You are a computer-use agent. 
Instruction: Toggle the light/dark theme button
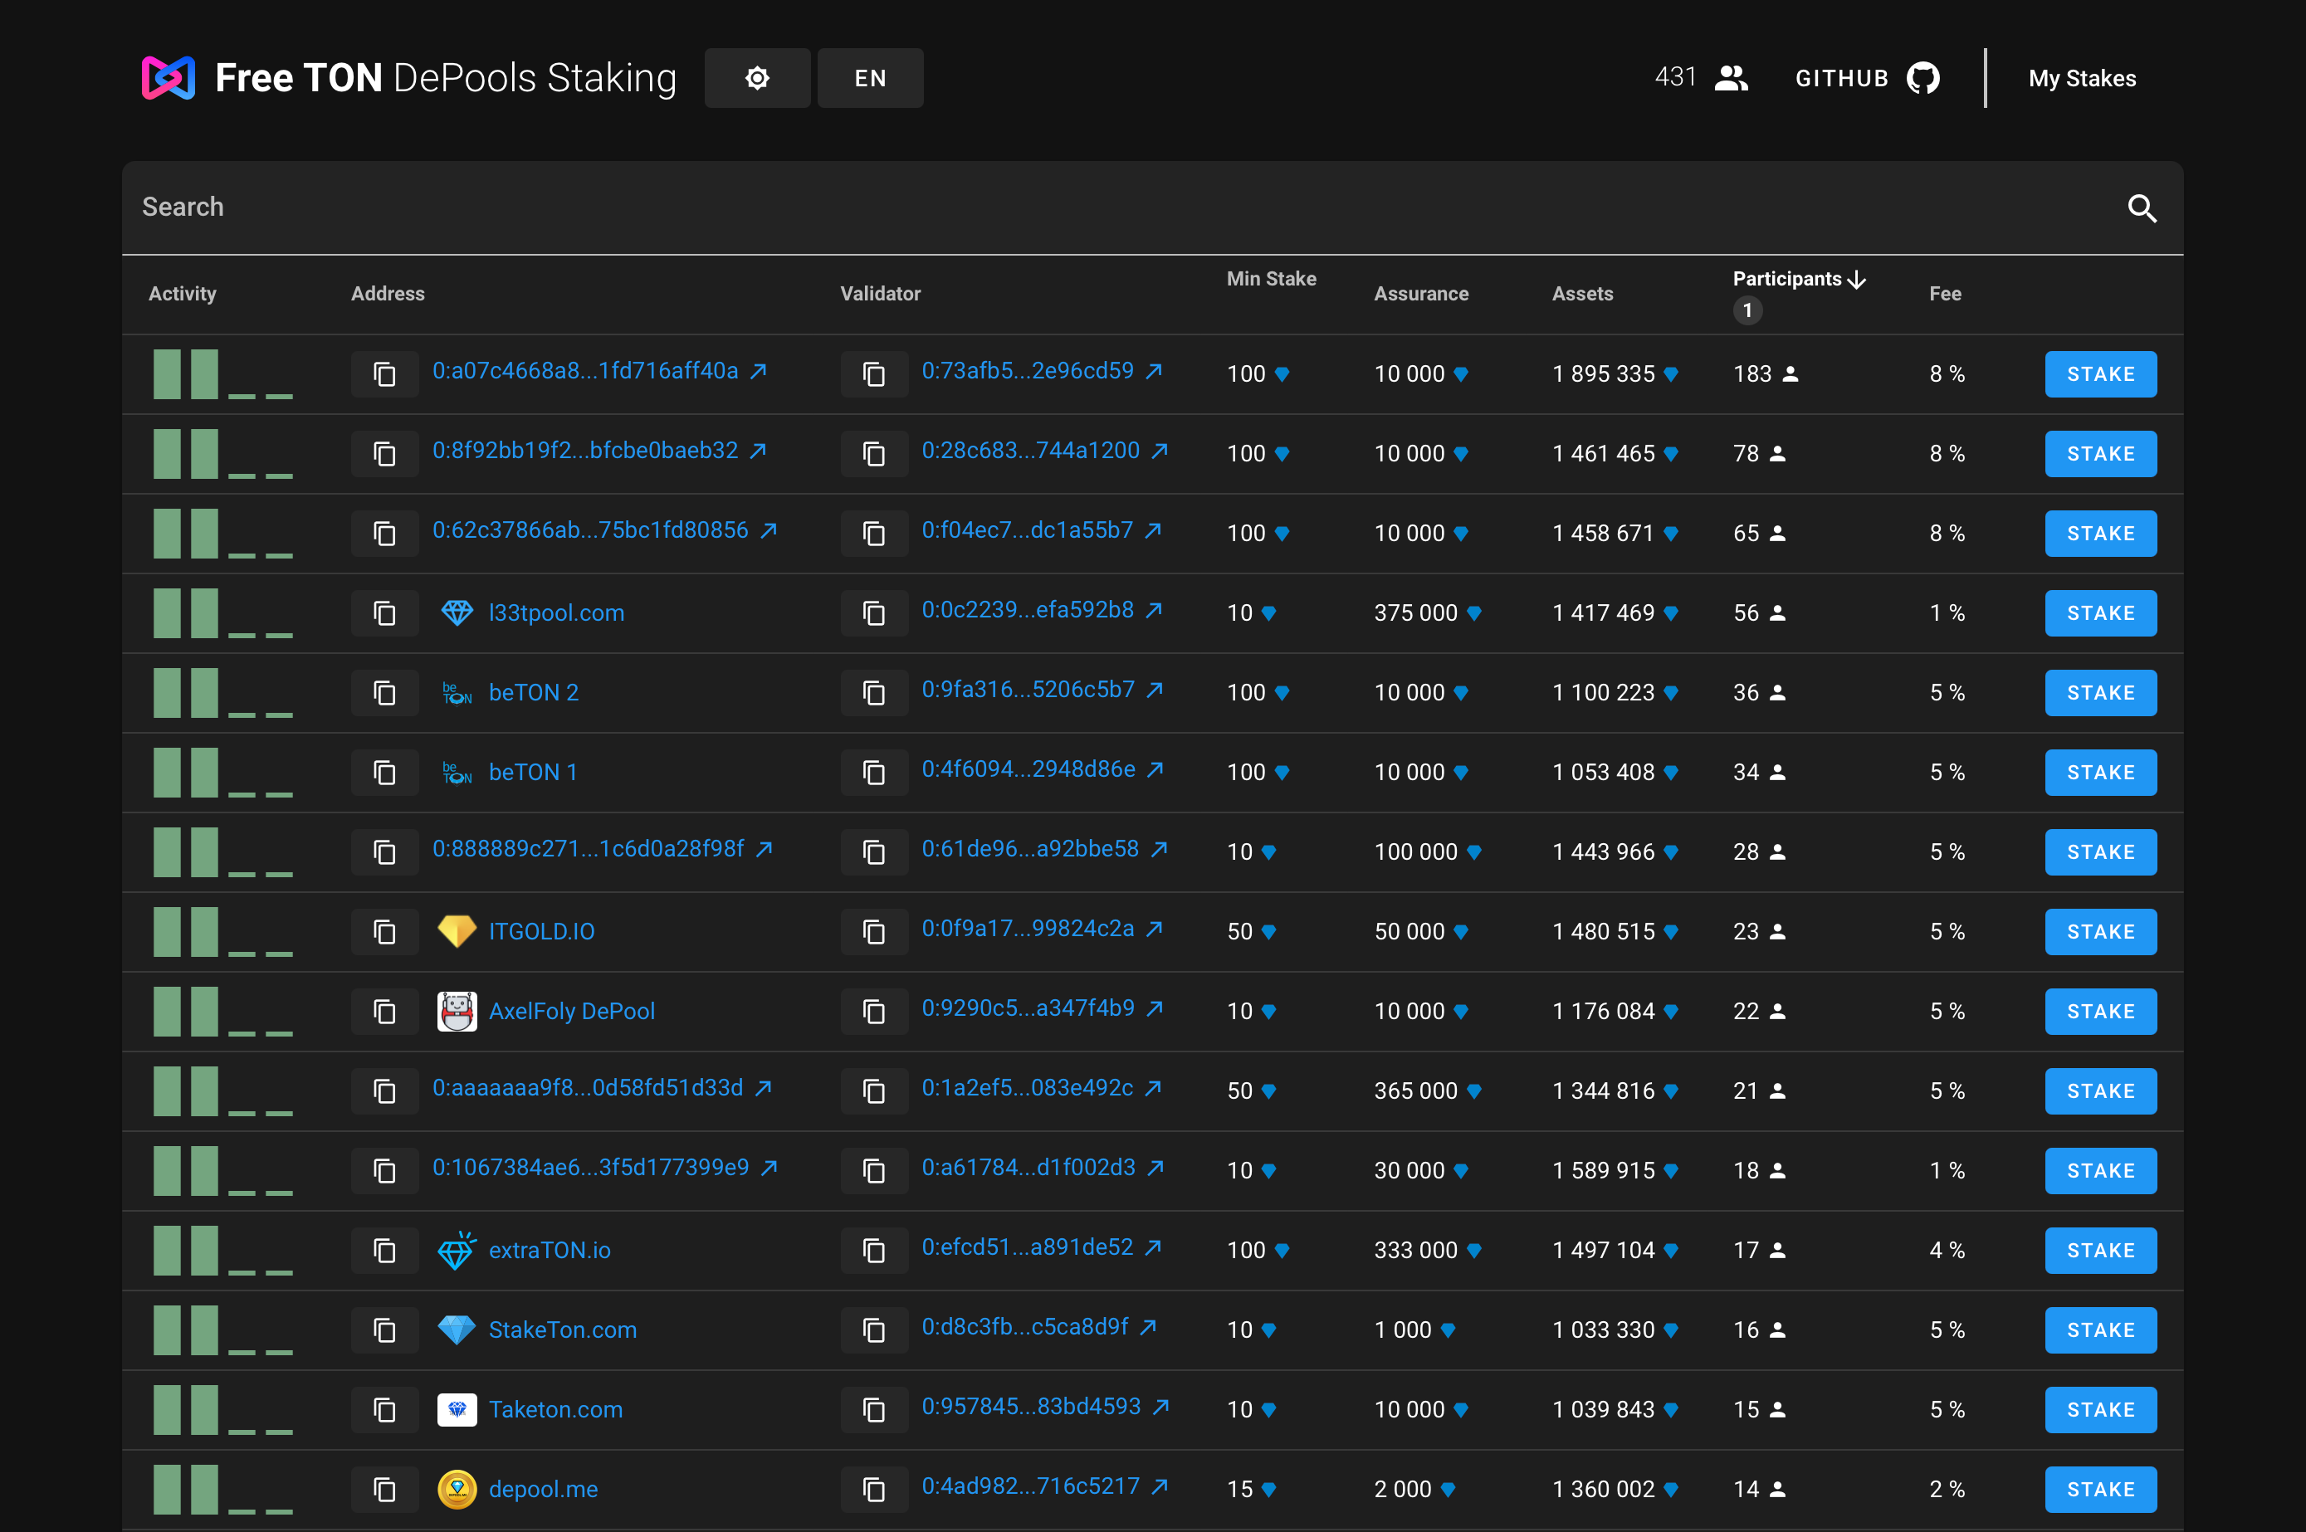click(x=757, y=78)
